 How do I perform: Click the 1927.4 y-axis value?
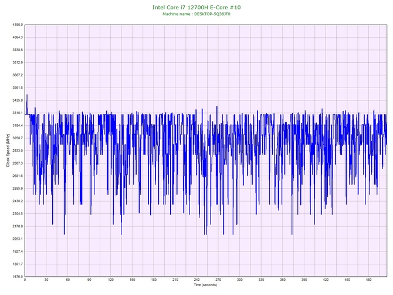coord(18,252)
